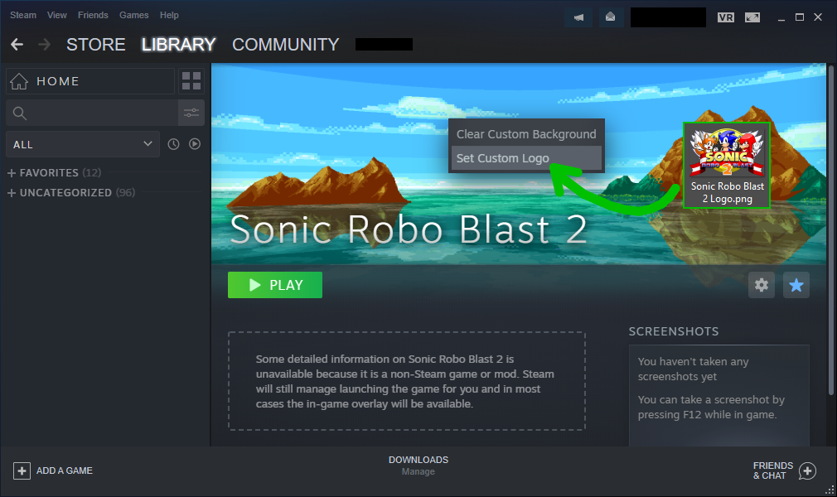The height and width of the screenshot is (497, 837).
Task: Click the 'haven't taken any screenshots yet' text
Action: [x=693, y=369]
